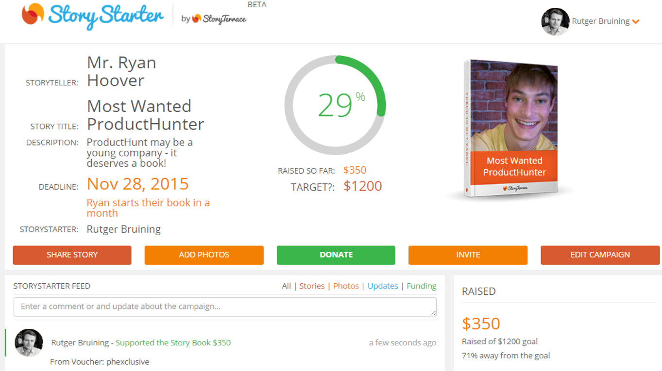Expand the Rutger Bruining account dropdown arrow

(x=636, y=22)
